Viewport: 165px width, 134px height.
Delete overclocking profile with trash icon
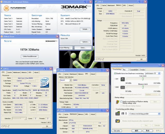[126, 113]
